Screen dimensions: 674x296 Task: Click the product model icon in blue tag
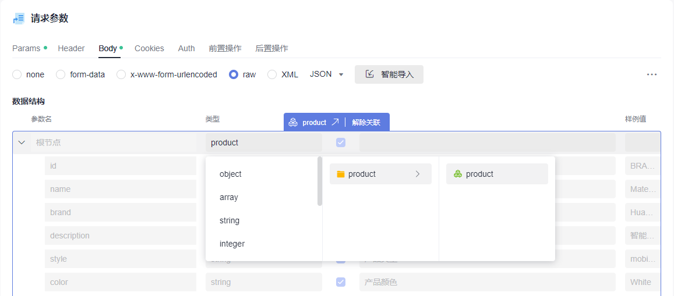[293, 122]
